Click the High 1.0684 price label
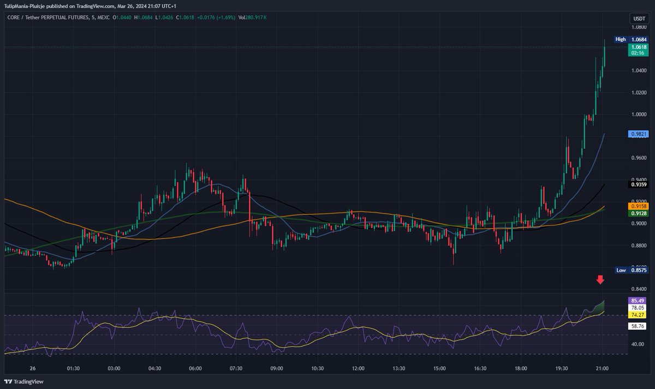This screenshot has height=389, width=655. (630, 39)
